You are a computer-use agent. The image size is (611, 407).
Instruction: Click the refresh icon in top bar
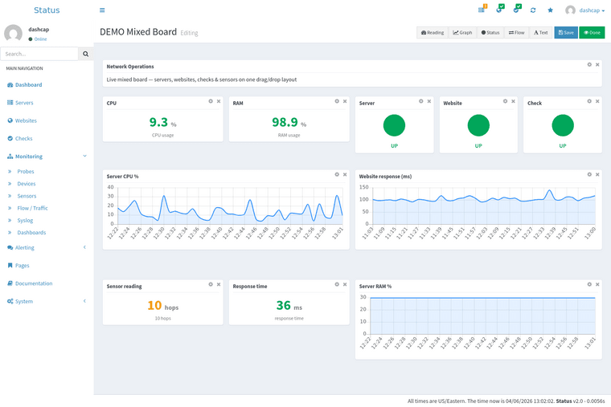click(533, 10)
